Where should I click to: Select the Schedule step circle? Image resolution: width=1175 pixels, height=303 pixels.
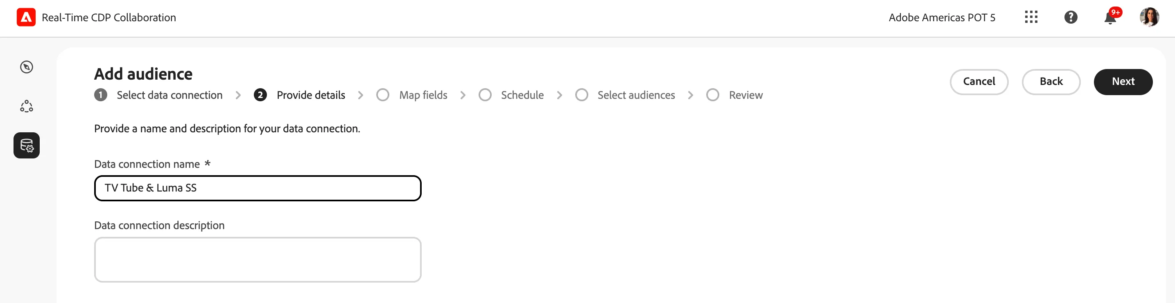coord(485,95)
